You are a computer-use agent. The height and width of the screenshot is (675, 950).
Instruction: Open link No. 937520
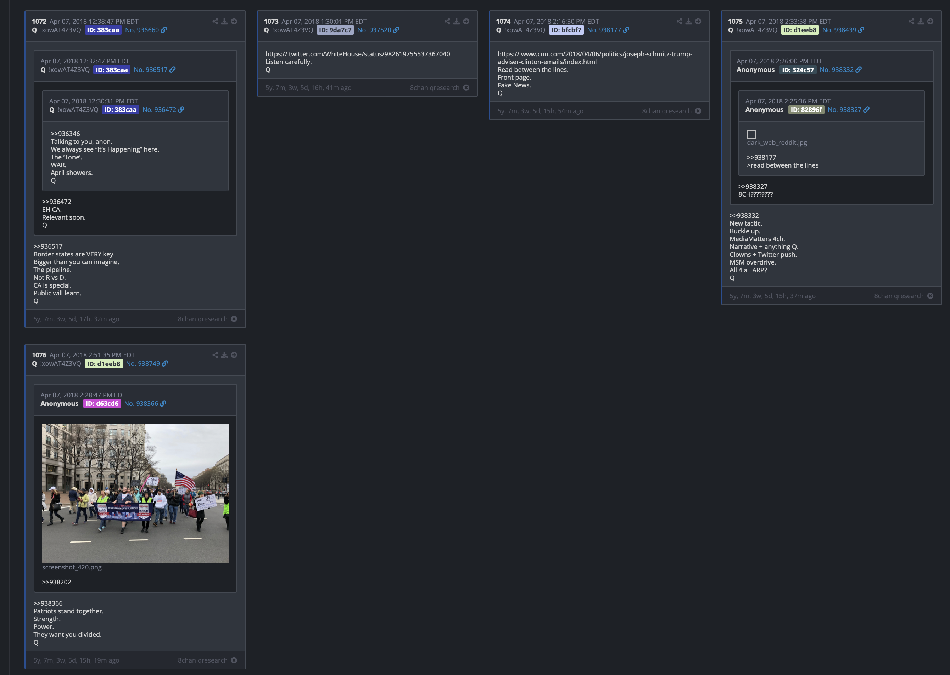pyautogui.click(x=378, y=30)
